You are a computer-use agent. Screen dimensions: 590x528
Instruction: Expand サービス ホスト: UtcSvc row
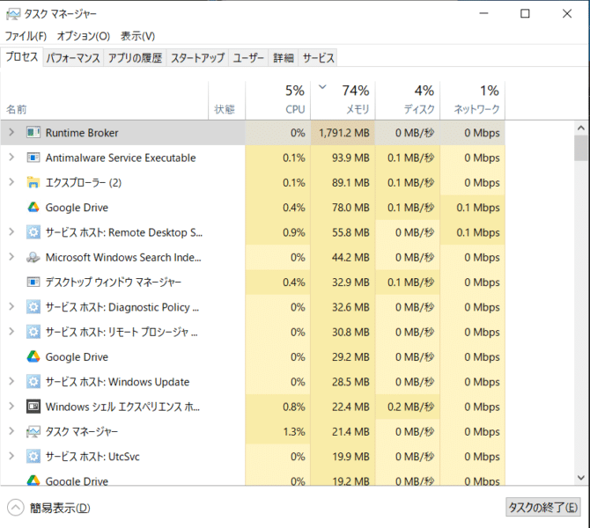11,456
